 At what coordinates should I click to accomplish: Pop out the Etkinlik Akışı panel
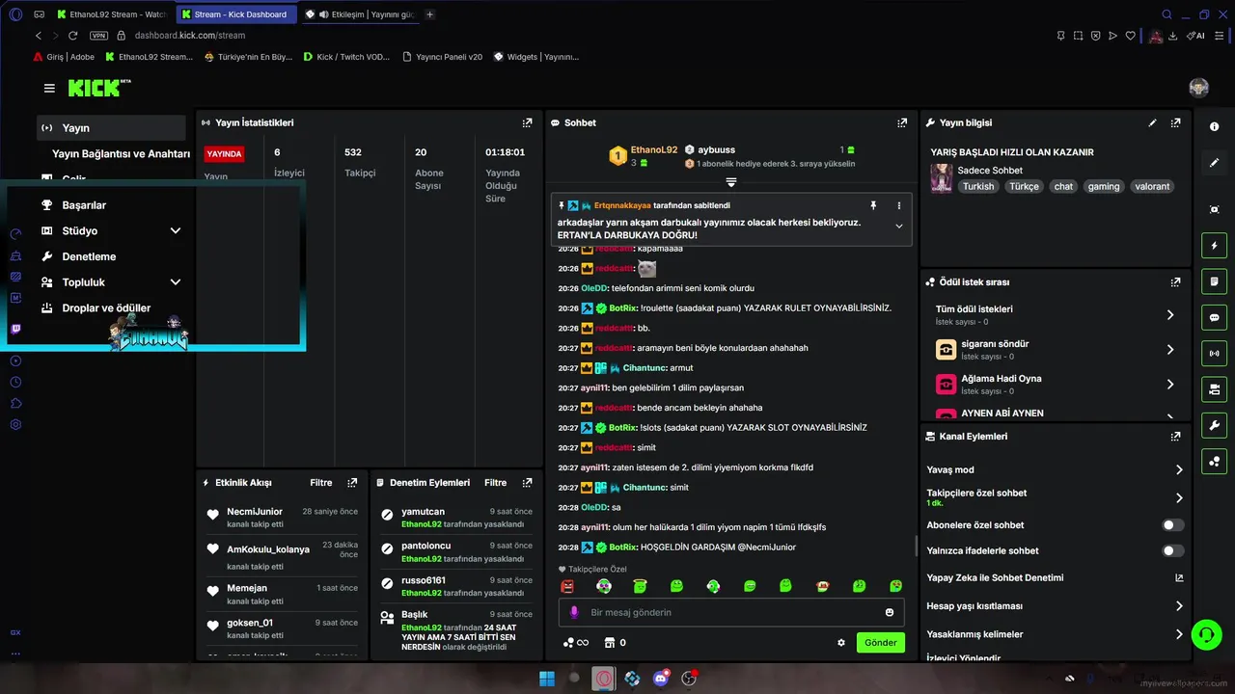tap(352, 483)
